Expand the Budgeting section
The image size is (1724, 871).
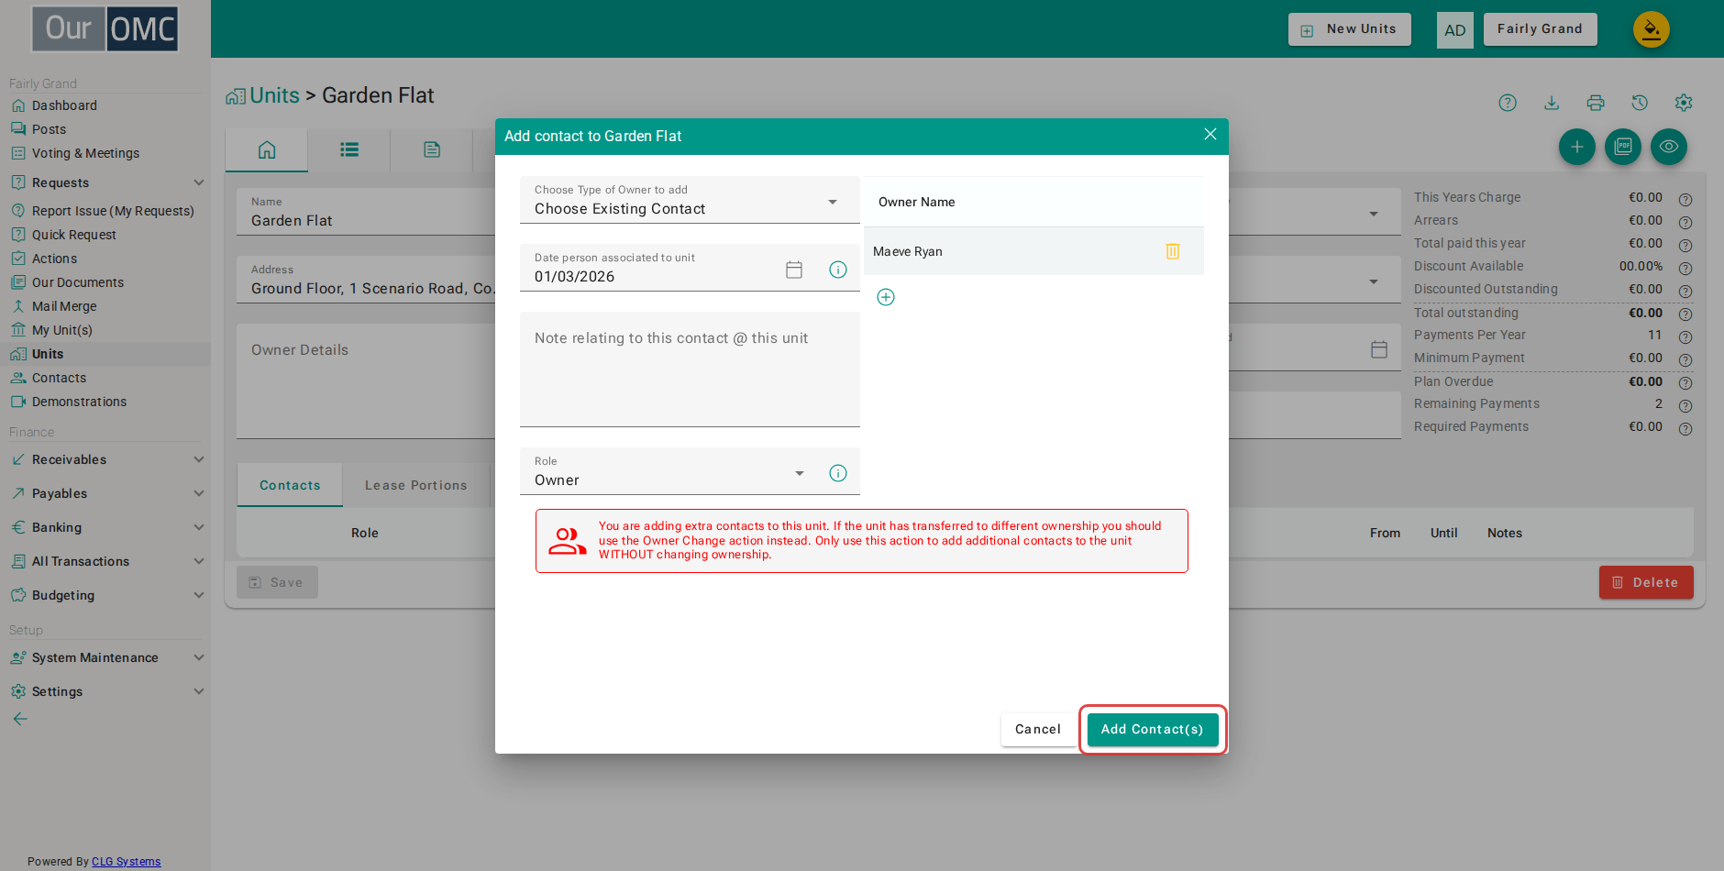coord(105,595)
